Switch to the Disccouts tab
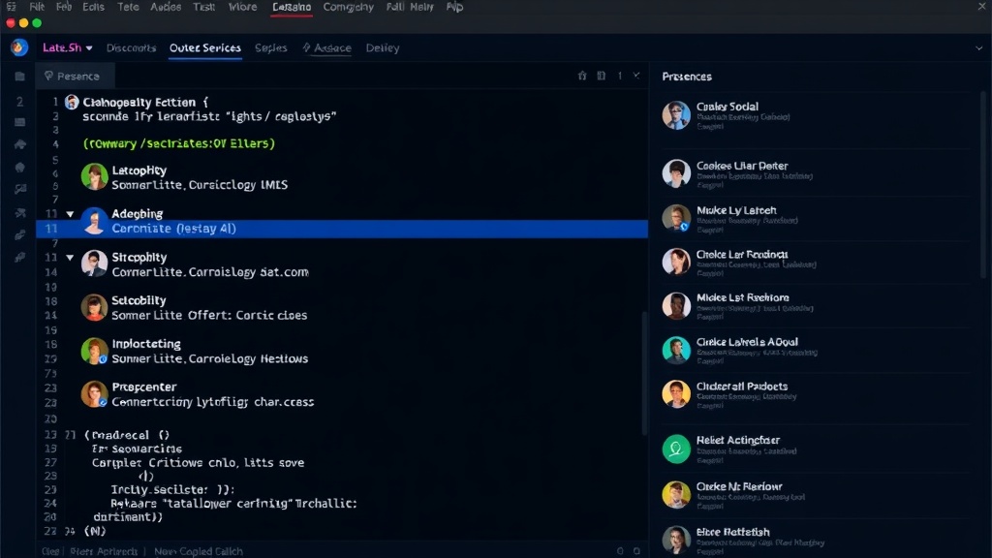Screen dimensions: 992x558 pyautogui.click(x=131, y=48)
